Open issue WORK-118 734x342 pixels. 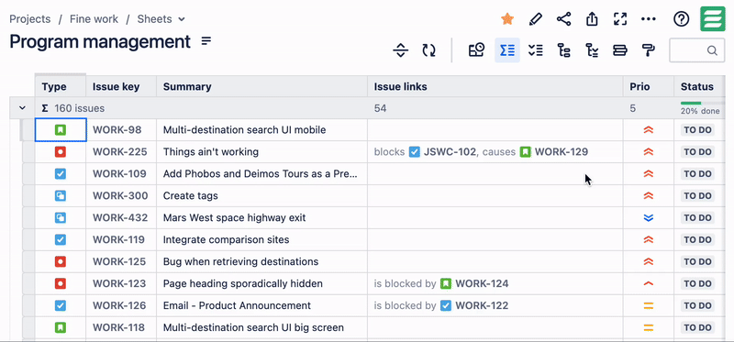point(118,327)
